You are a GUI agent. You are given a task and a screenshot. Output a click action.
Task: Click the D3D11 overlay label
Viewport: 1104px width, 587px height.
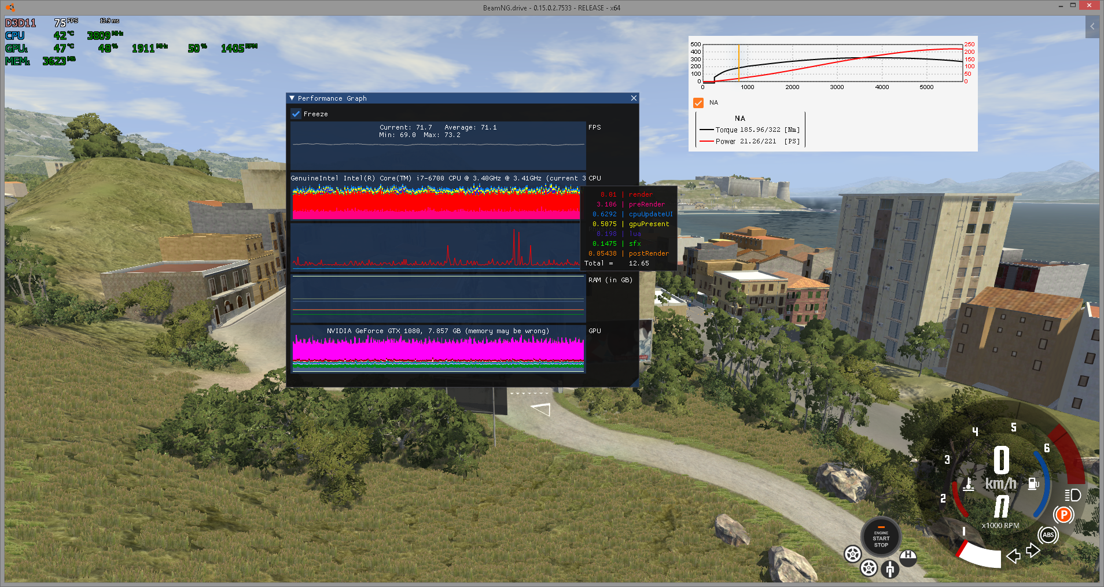pyautogui.click(x=20, y=23)
